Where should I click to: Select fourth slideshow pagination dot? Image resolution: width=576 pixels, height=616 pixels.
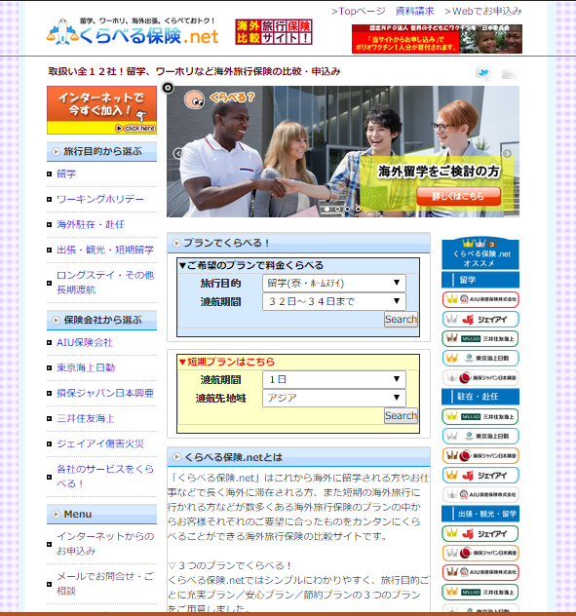coord(358,209)
